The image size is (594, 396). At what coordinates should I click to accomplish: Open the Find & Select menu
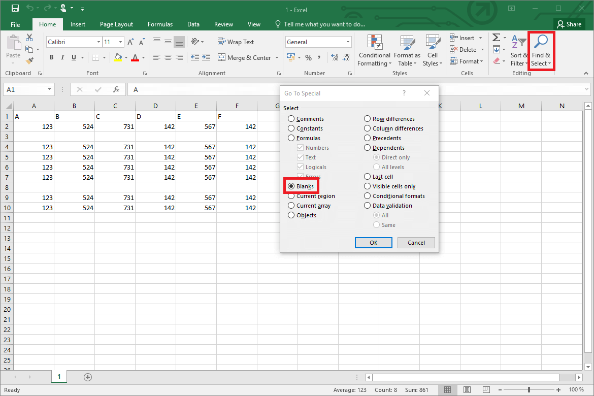click(x=540, y=50)
